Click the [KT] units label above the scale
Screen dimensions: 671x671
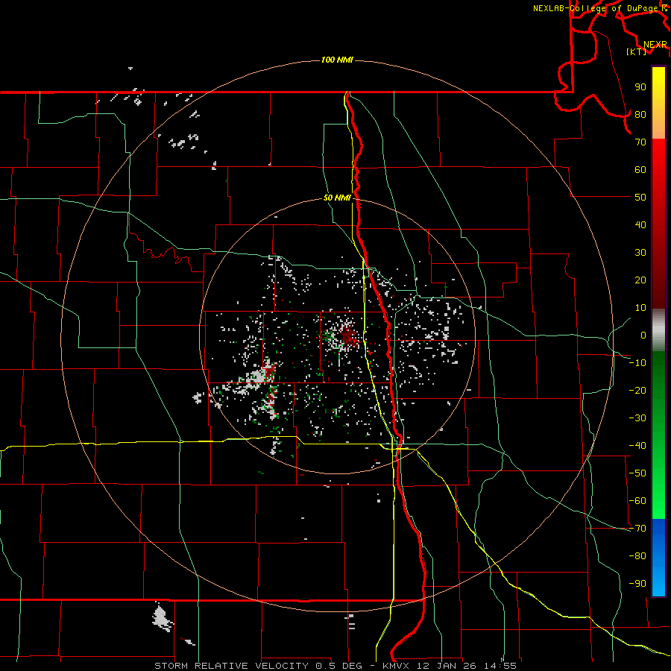pos(637,51)
